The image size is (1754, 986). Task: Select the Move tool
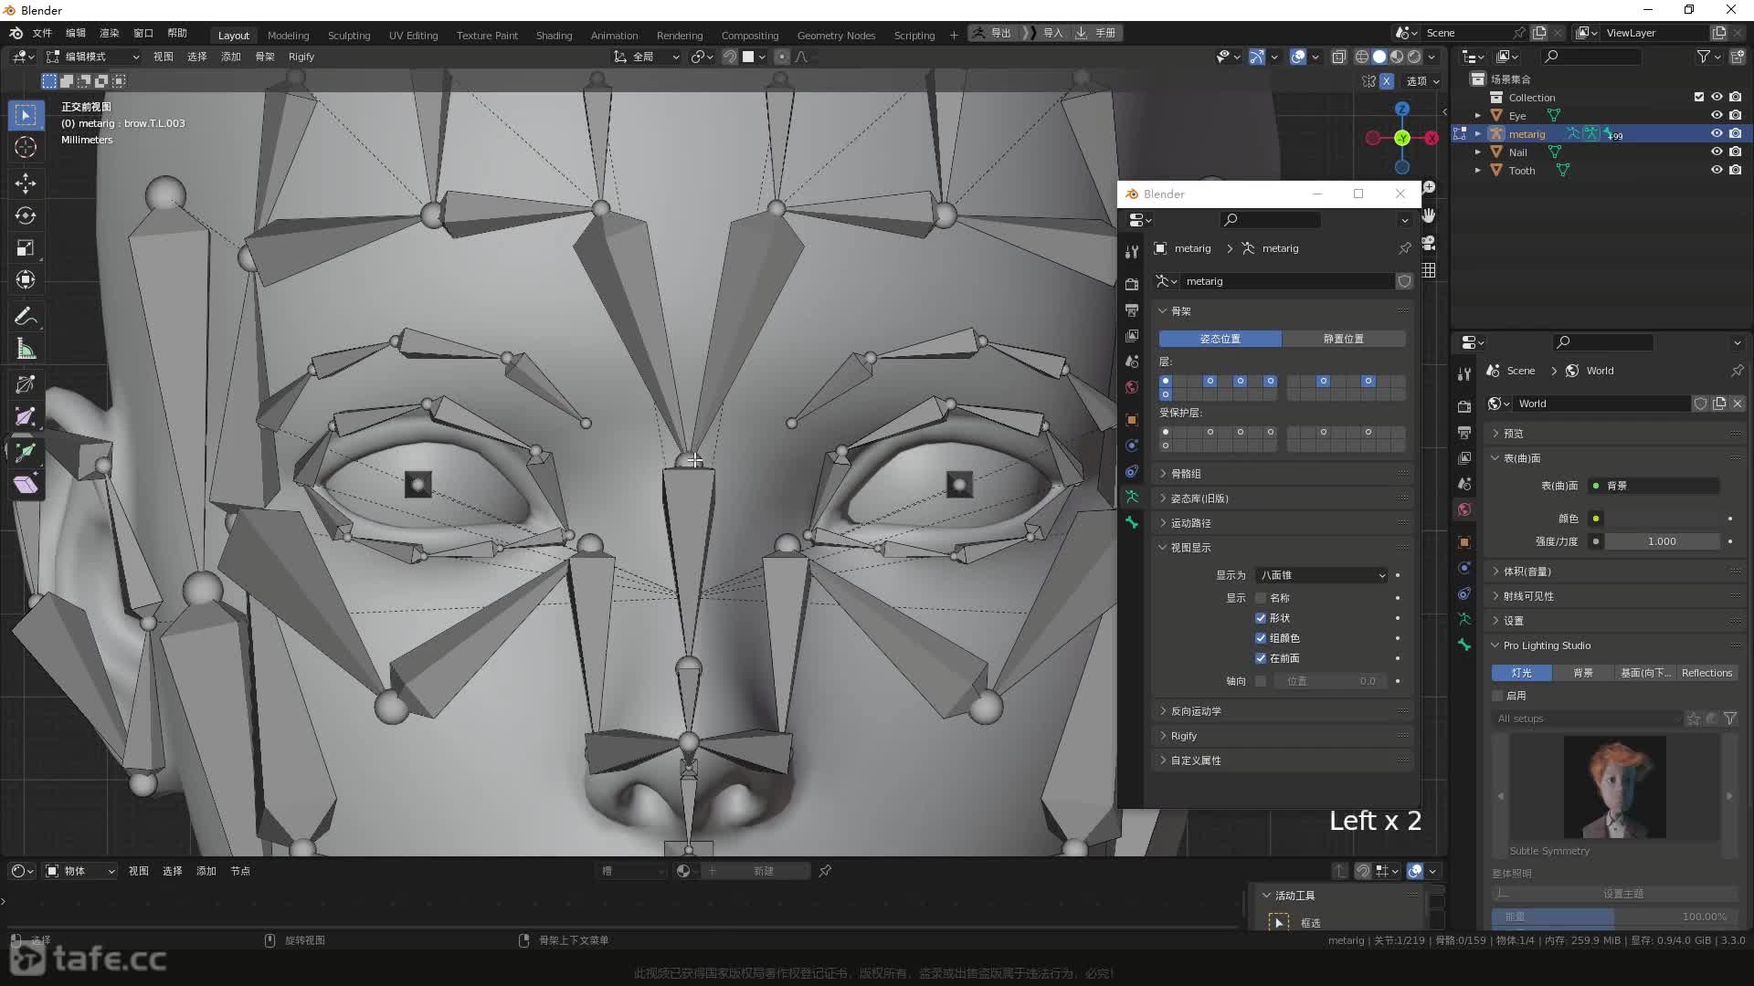point(26,184)
